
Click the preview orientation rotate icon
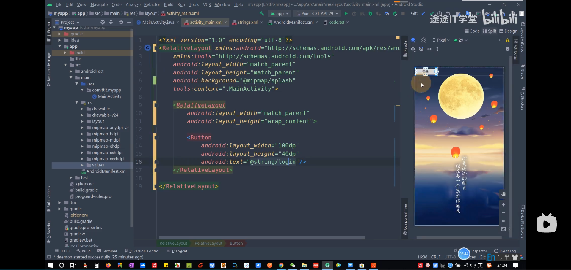423,40
